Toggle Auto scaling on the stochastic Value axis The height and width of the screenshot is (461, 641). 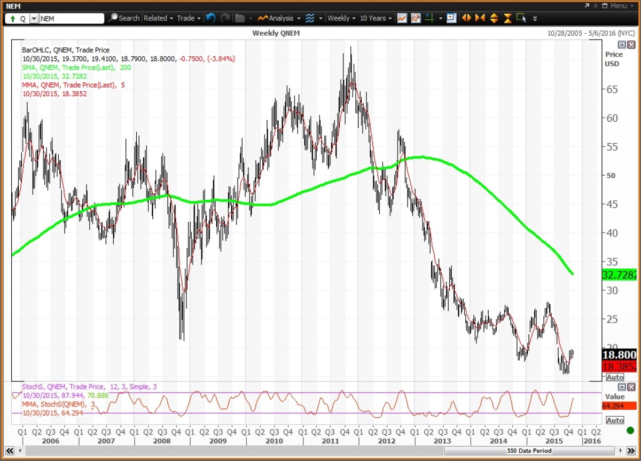click(614, 420)
